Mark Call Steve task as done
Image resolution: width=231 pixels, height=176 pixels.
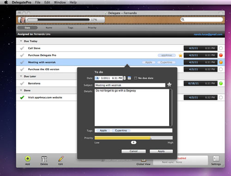[x=22, y=48]
